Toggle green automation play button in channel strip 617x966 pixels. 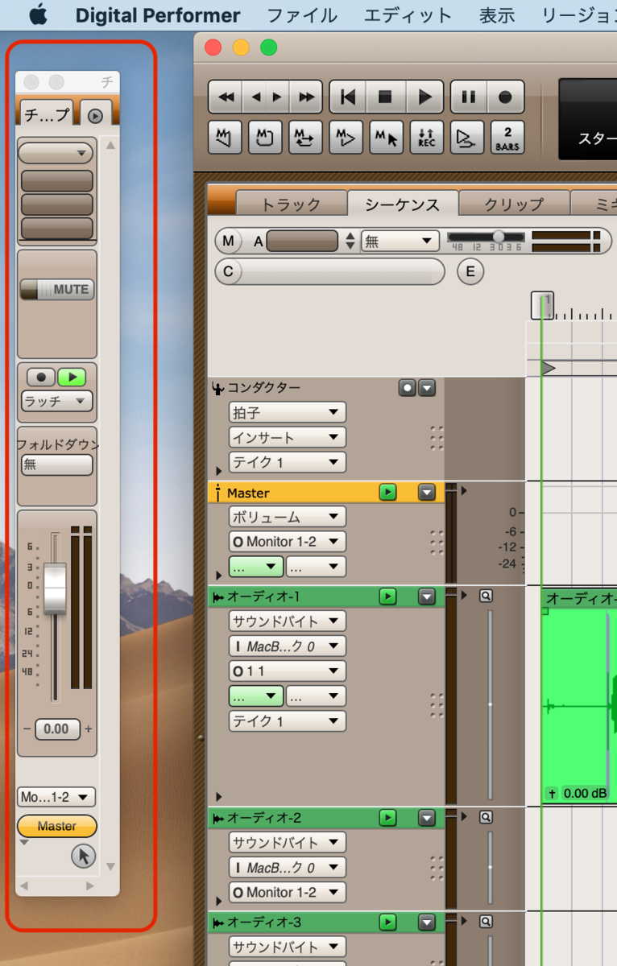(x=72, y=377)
